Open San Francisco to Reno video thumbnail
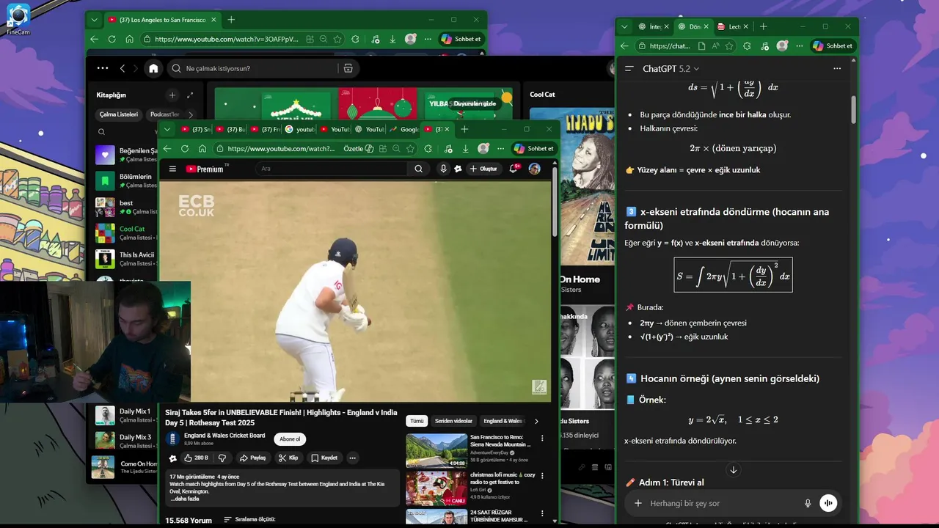The width and height of the screenshot is (939, 528). pos(436,450)
